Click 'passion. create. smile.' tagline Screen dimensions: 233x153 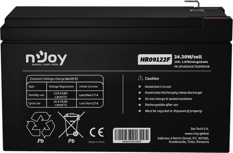(x=45, y=64)
